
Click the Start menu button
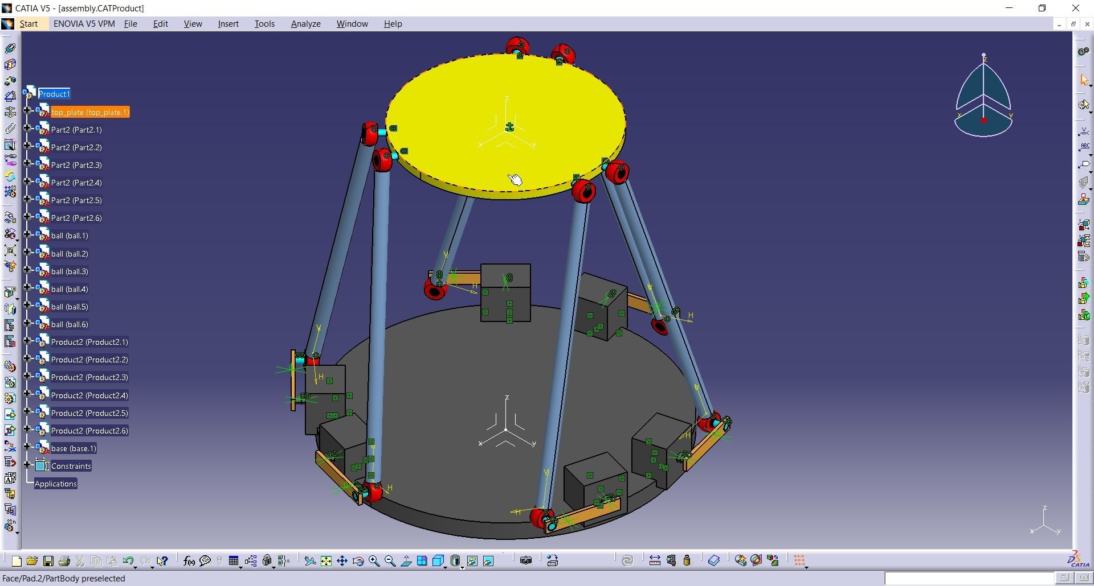(x=28, y=24)
